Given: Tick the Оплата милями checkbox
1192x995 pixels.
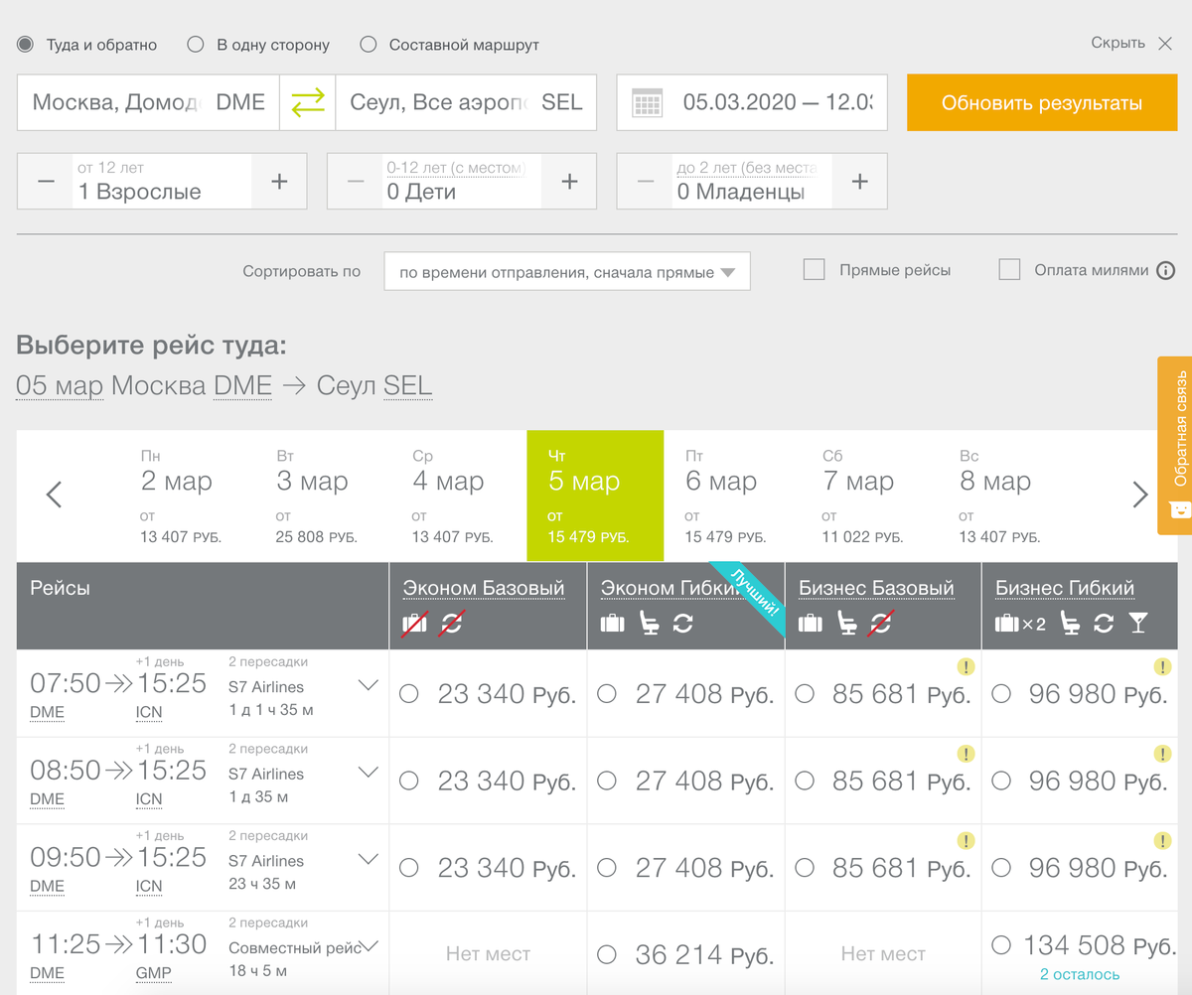Looking at the screenshot, I should pos(1010,270).
